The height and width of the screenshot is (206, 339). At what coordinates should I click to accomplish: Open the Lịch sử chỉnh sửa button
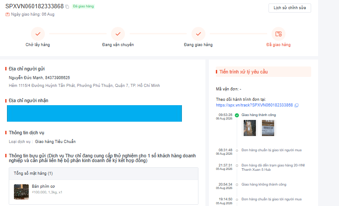click(x=290, y=8)
